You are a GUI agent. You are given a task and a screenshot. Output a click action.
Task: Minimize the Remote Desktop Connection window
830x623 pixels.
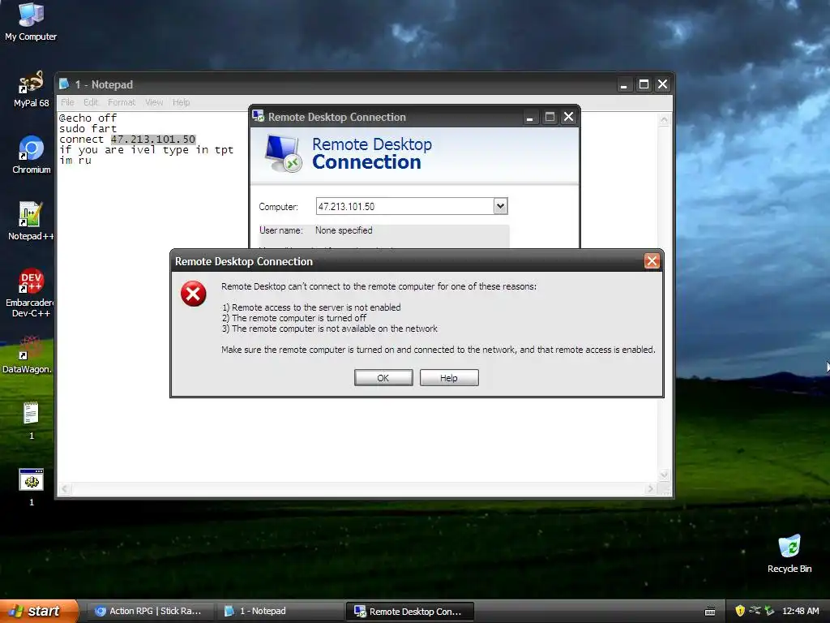pyautogui.click(x=529, y=117)
